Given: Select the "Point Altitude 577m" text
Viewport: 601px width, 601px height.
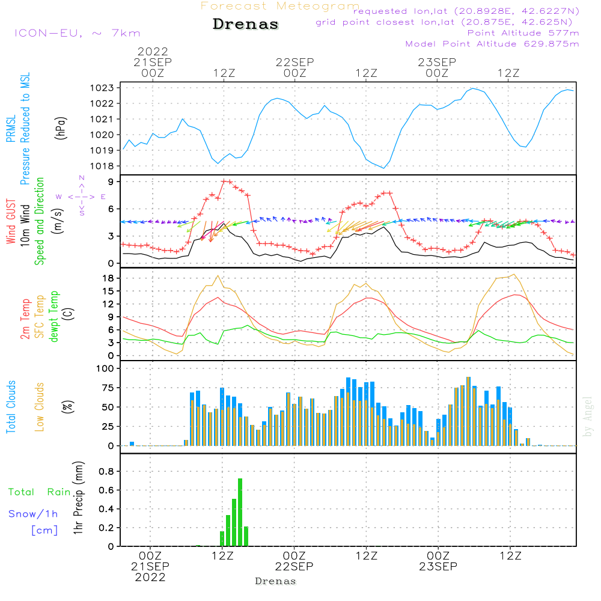Looking at the screenshot, I should 523,33.
